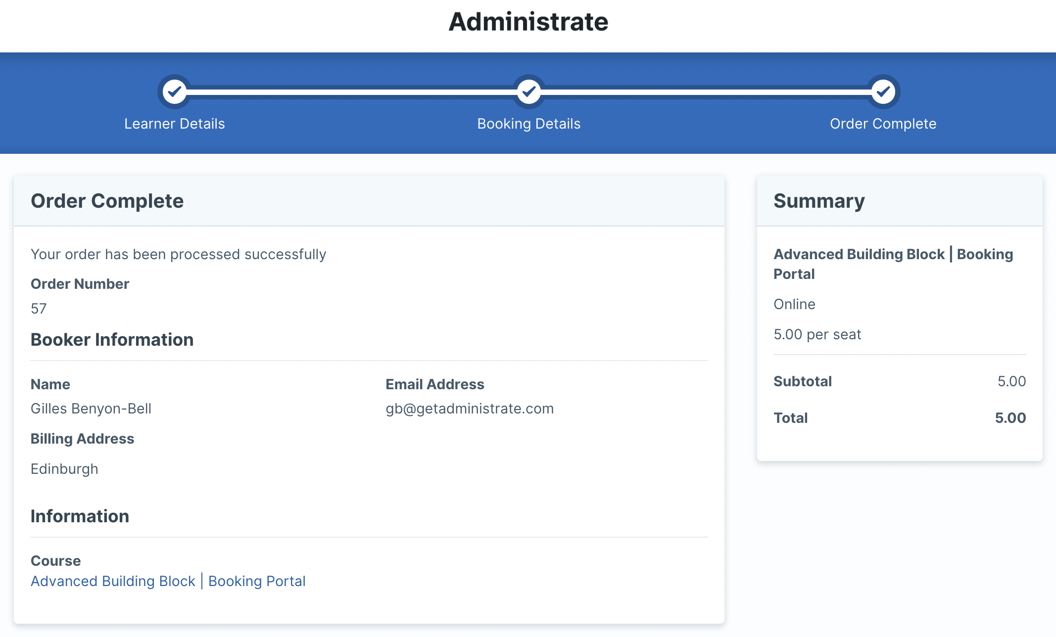The image size is (1056, 637).
Task: Click the Booking Details checkmark step icon
Action: pyautogui.click(x=529, y=91)
